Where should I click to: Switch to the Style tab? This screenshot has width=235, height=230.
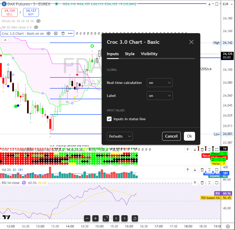coord(130,54)
